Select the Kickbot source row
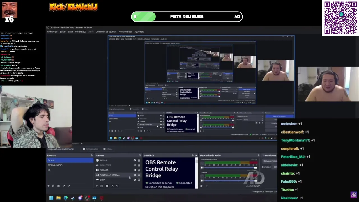The image size is (359, 202). [118, 160]
